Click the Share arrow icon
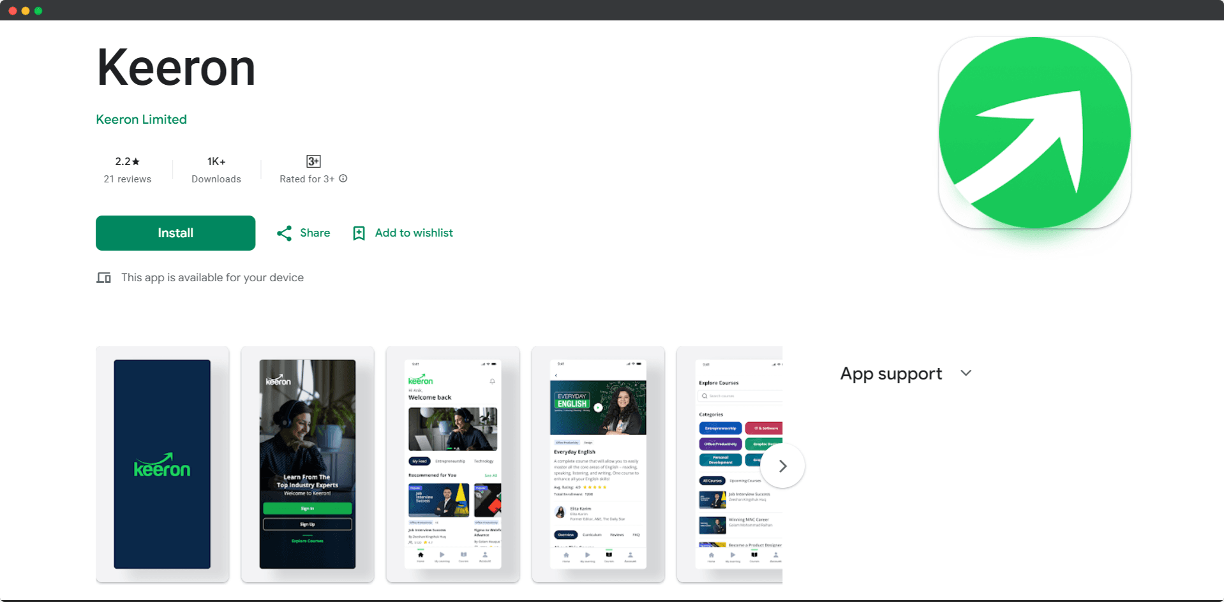 [x=284, y=233]
